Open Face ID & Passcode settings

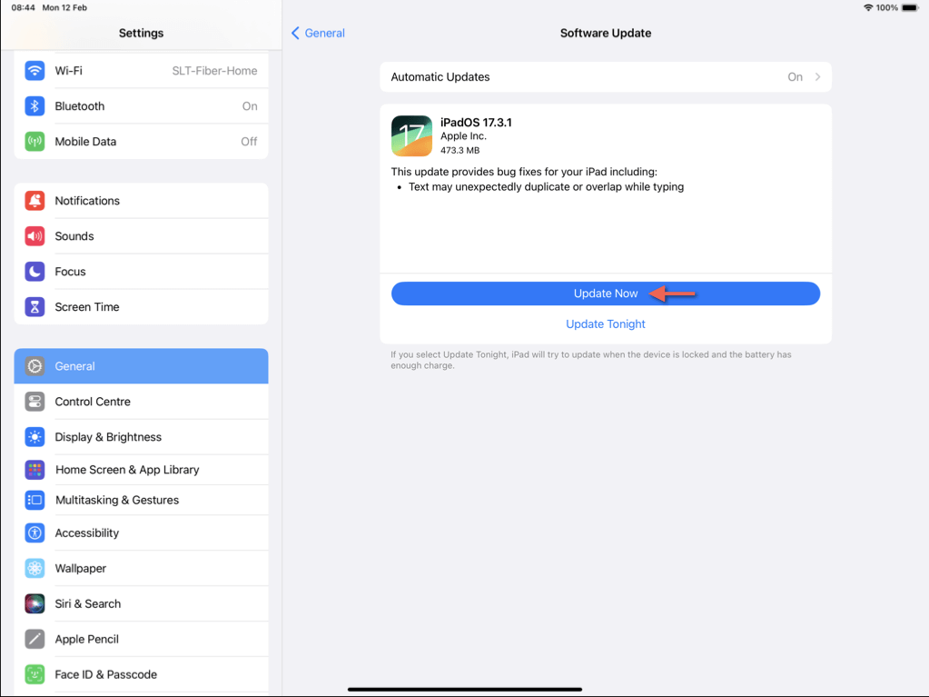click(106, 674)
